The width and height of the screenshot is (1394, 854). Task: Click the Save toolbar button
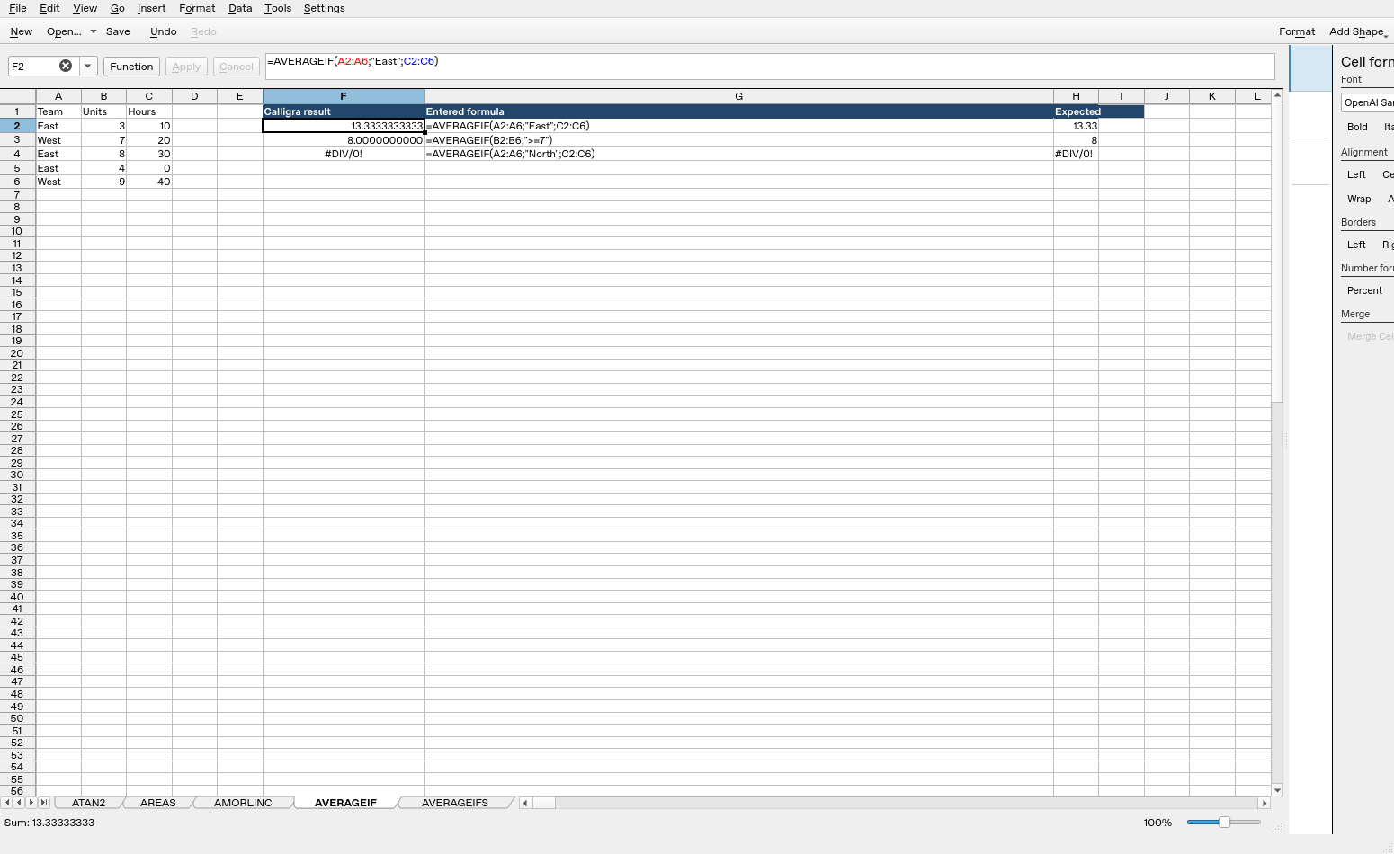coord(118,31)
